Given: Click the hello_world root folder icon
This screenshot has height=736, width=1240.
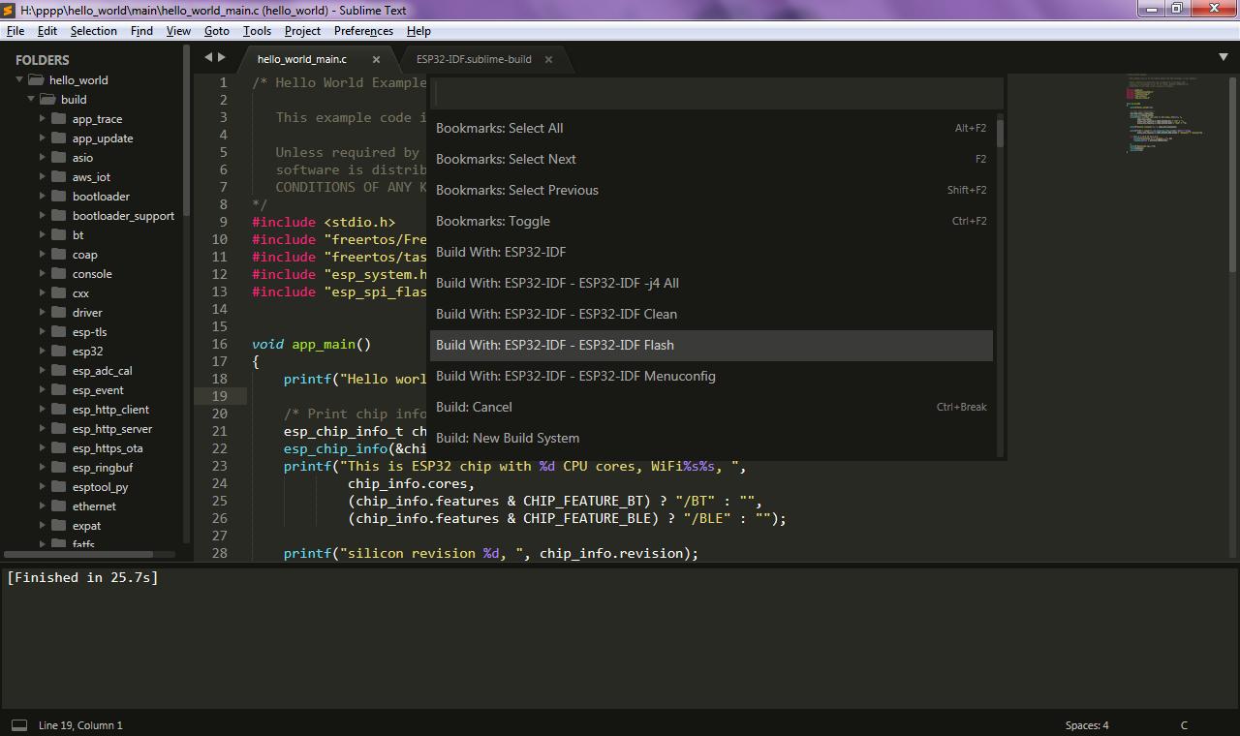Looking at the screenshot, I should (x=36, y=80).
